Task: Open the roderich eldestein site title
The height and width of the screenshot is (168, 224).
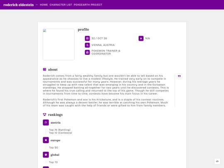Action: click(18, 5)
